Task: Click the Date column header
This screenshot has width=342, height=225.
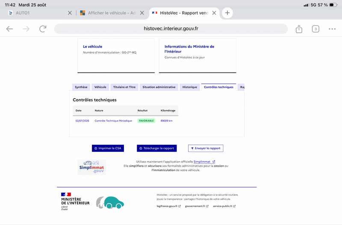Action: pos(79,111)
